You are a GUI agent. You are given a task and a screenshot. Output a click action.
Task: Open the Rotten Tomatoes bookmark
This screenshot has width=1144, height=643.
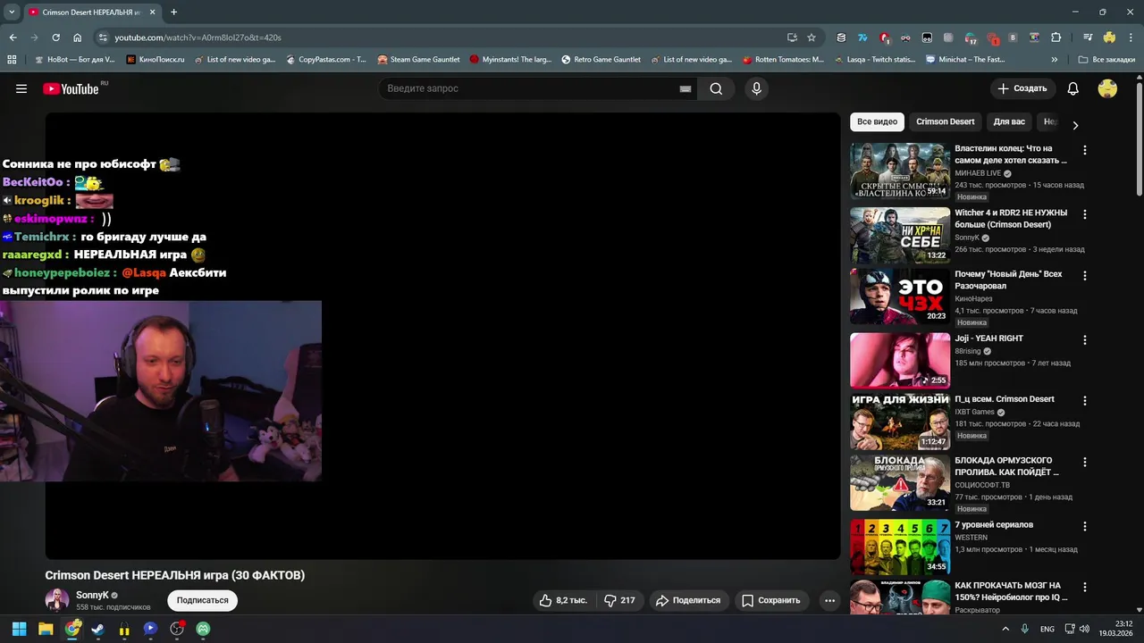(x=783, y=60)
